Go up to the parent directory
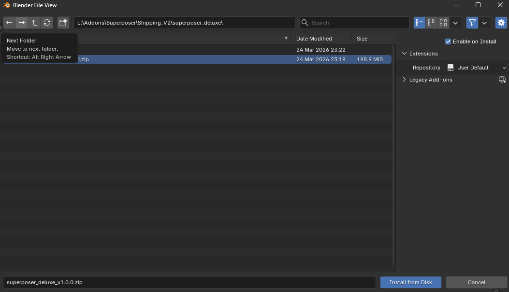This screenshot has height=292, width=509. 34,23
